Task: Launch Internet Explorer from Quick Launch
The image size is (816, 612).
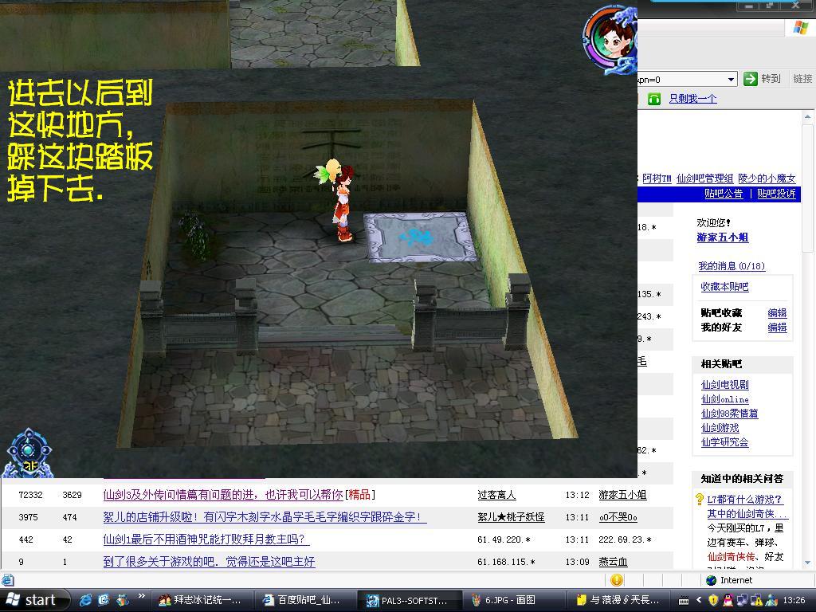Action: (85, 600)
